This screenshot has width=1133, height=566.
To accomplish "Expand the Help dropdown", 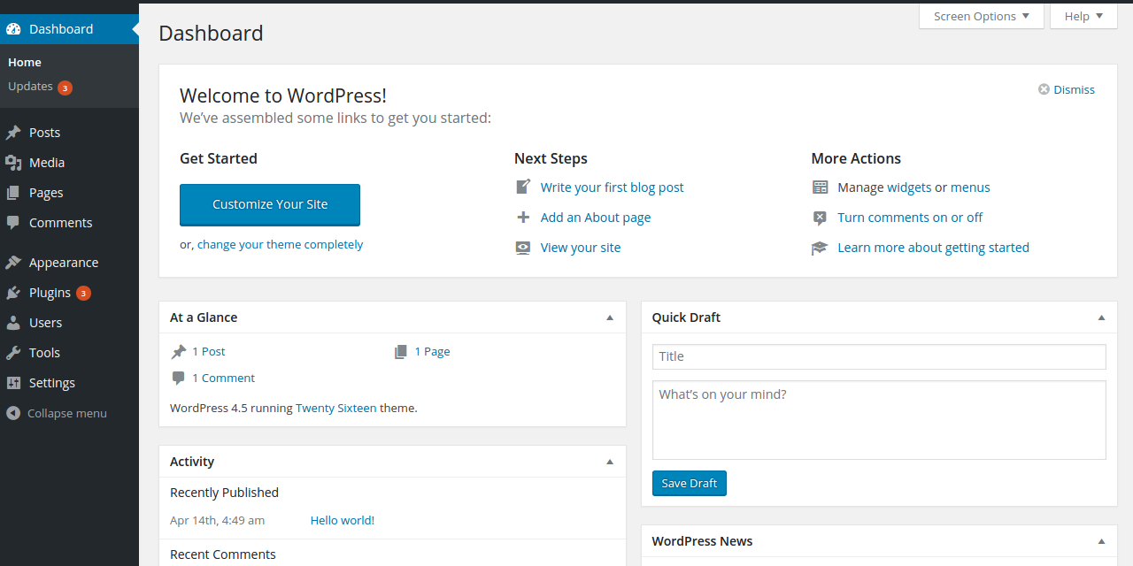I will coord(1083,15).
